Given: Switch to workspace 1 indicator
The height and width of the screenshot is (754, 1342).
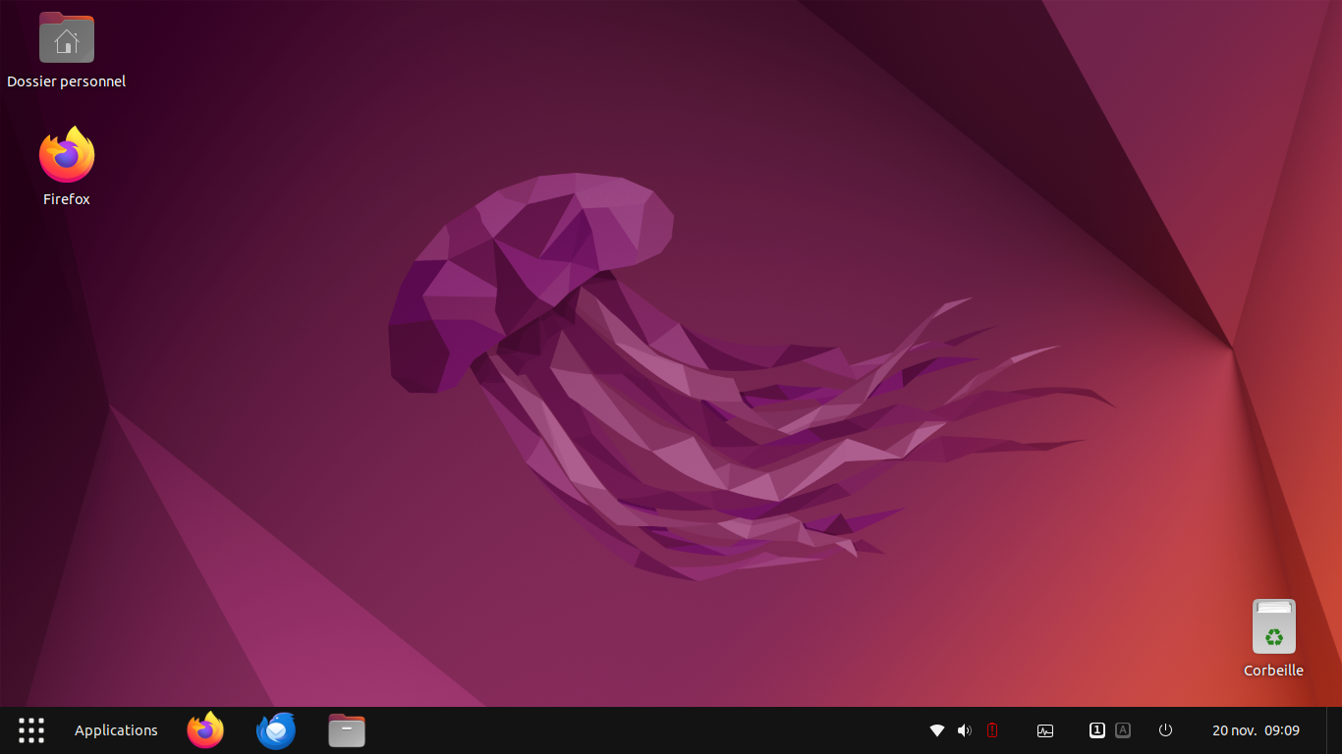Looking at the screenshot, I should click(1097, 730).
